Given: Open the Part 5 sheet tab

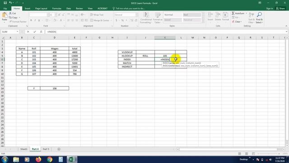Looking at the screenshot, I should pos(46,149).
